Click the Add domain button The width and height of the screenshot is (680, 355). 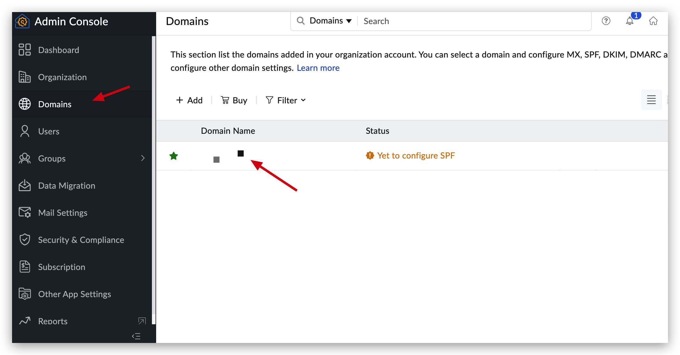(x=189, y=100)
